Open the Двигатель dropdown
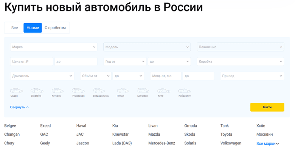This screenshot has width=295, height=152. click(42, 76)
